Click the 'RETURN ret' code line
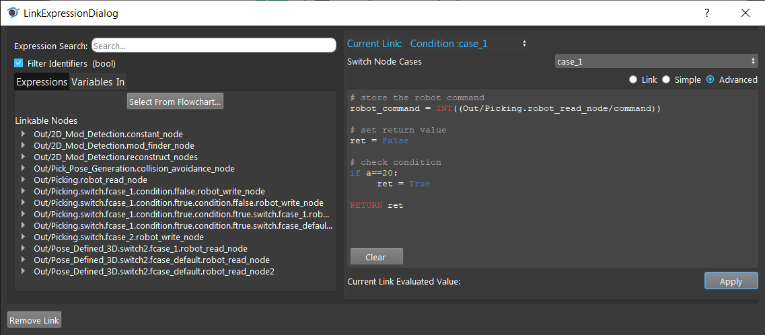Image resolution: width=765 pixels, height=335 pixels. (x=377, y=205)
